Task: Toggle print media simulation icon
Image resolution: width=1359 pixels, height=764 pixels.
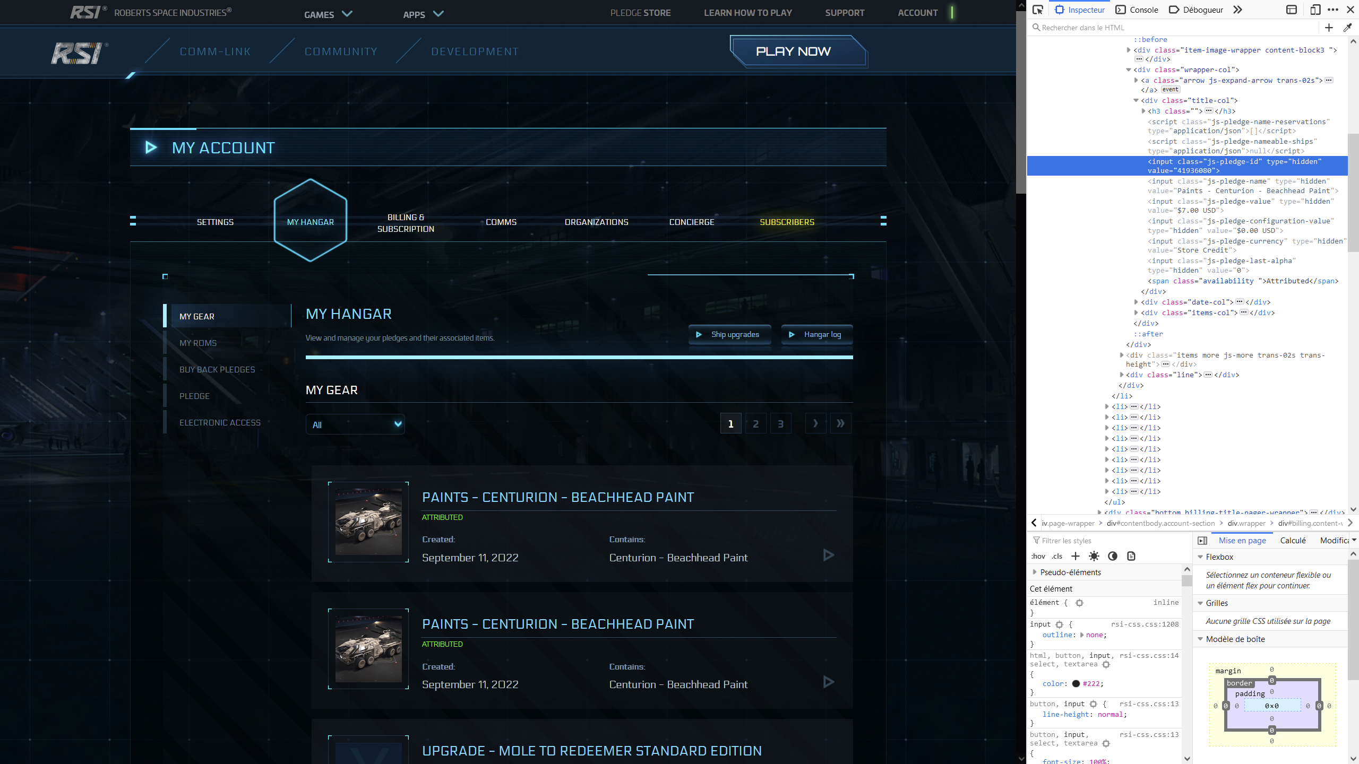Action: (x=1131, y=556)
